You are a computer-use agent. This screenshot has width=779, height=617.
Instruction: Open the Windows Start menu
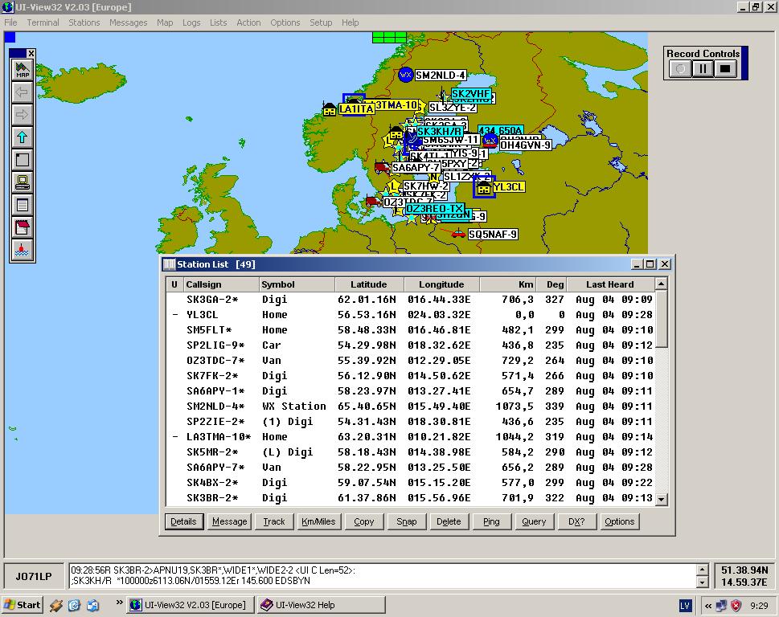(23, 605)
